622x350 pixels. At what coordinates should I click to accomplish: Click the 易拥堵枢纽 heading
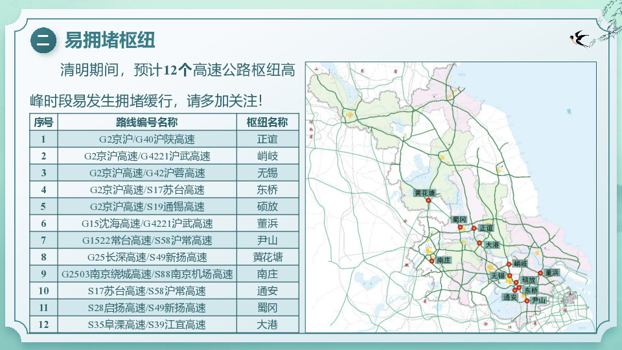(x=109, y=40)
